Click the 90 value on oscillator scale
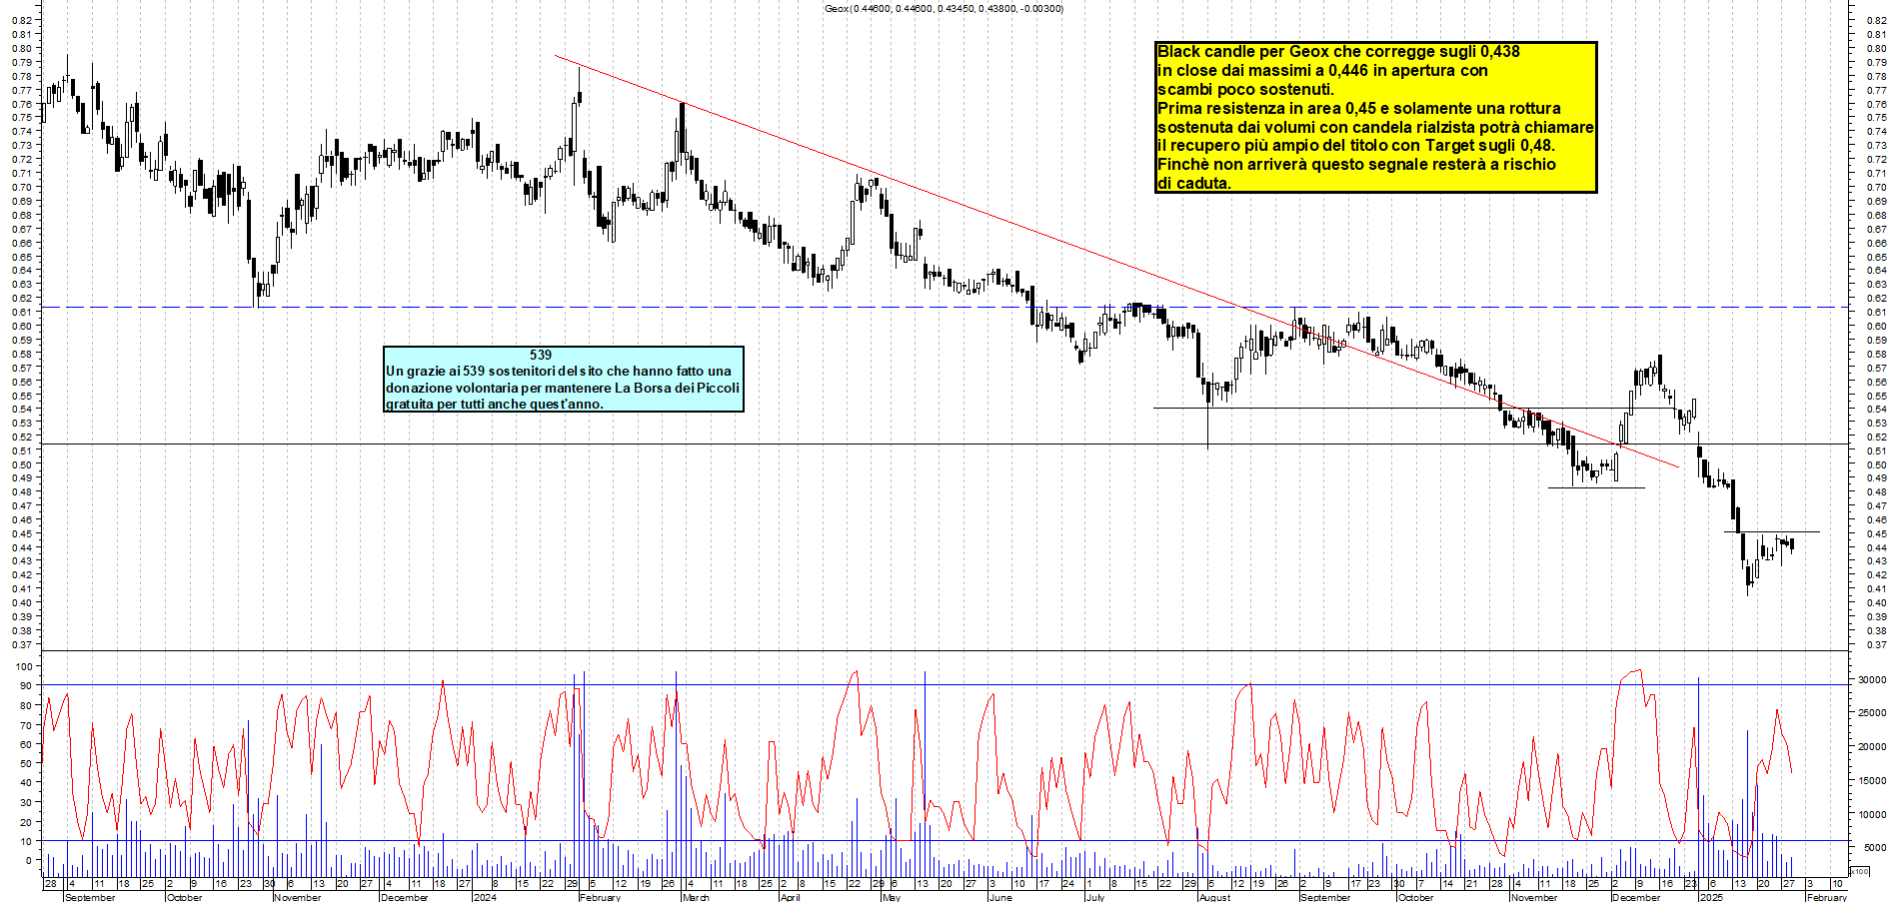This screenshot has width=1889, height=902. (x=26, y=685)
